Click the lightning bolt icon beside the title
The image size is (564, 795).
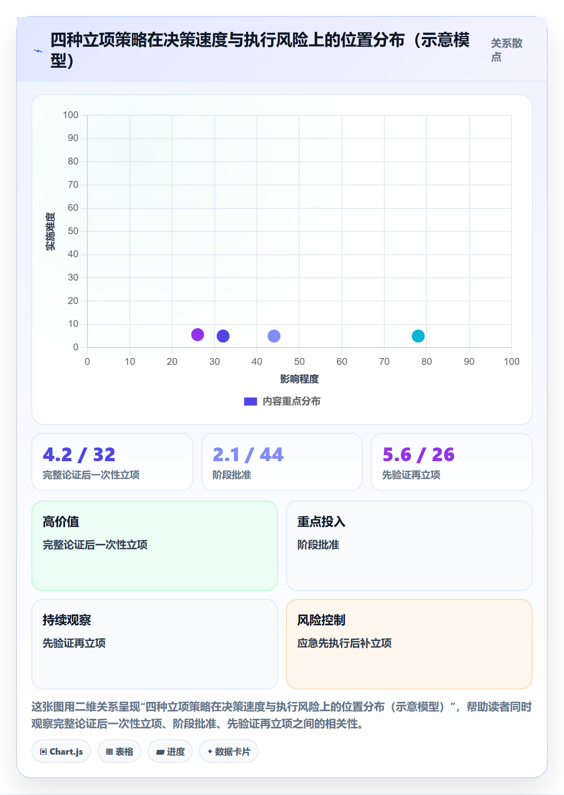[x=38, y=51]
